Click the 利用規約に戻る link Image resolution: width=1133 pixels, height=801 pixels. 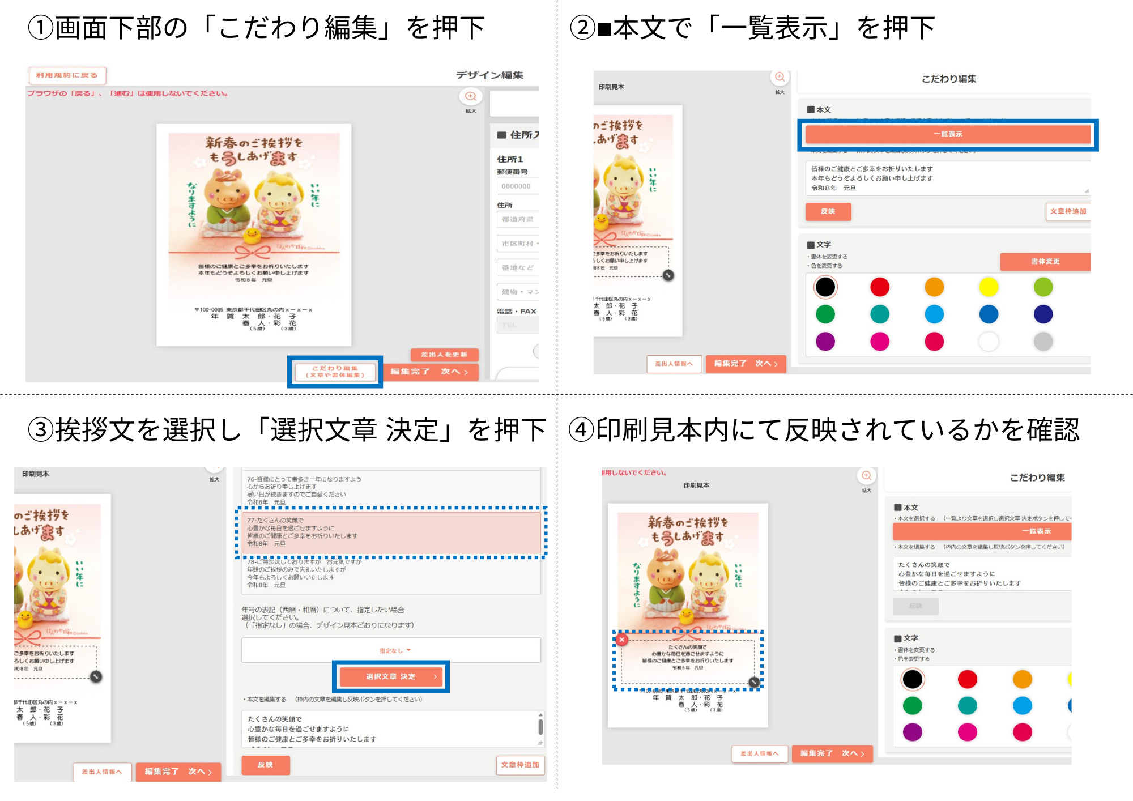coord(67,75)
